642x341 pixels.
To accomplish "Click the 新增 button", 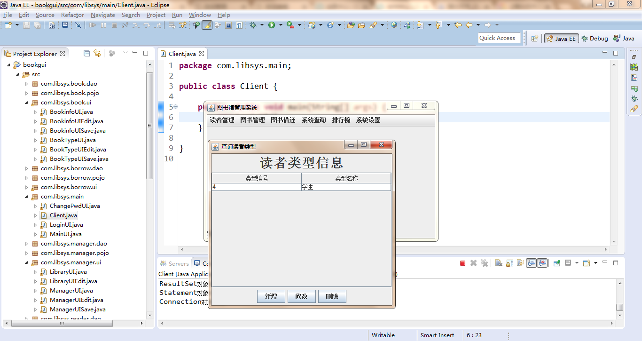I will click(x=271, y=296).
